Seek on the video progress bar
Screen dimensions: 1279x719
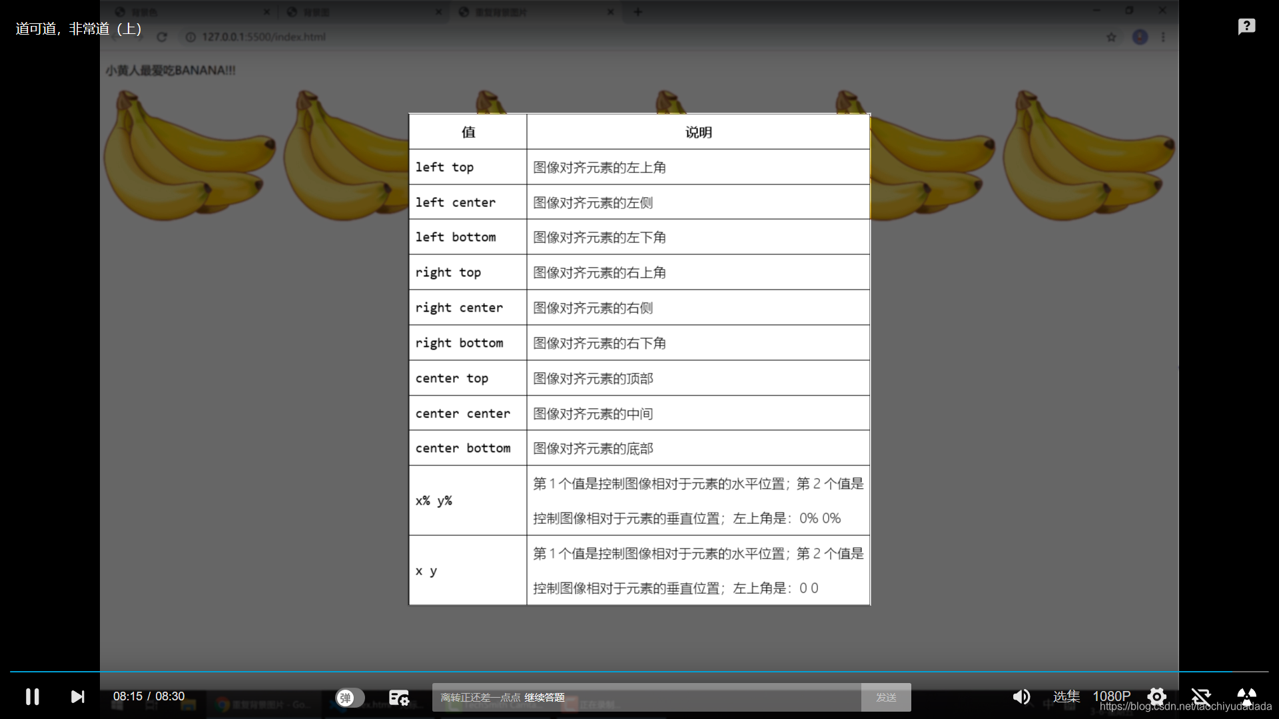point(639,671)
